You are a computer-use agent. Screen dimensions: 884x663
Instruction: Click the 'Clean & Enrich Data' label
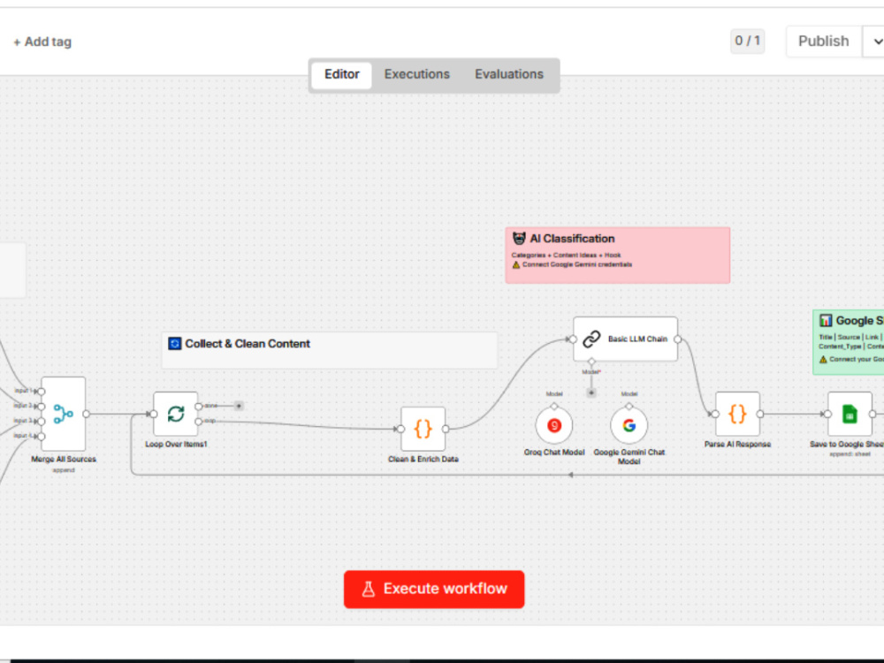pos(423,459)
